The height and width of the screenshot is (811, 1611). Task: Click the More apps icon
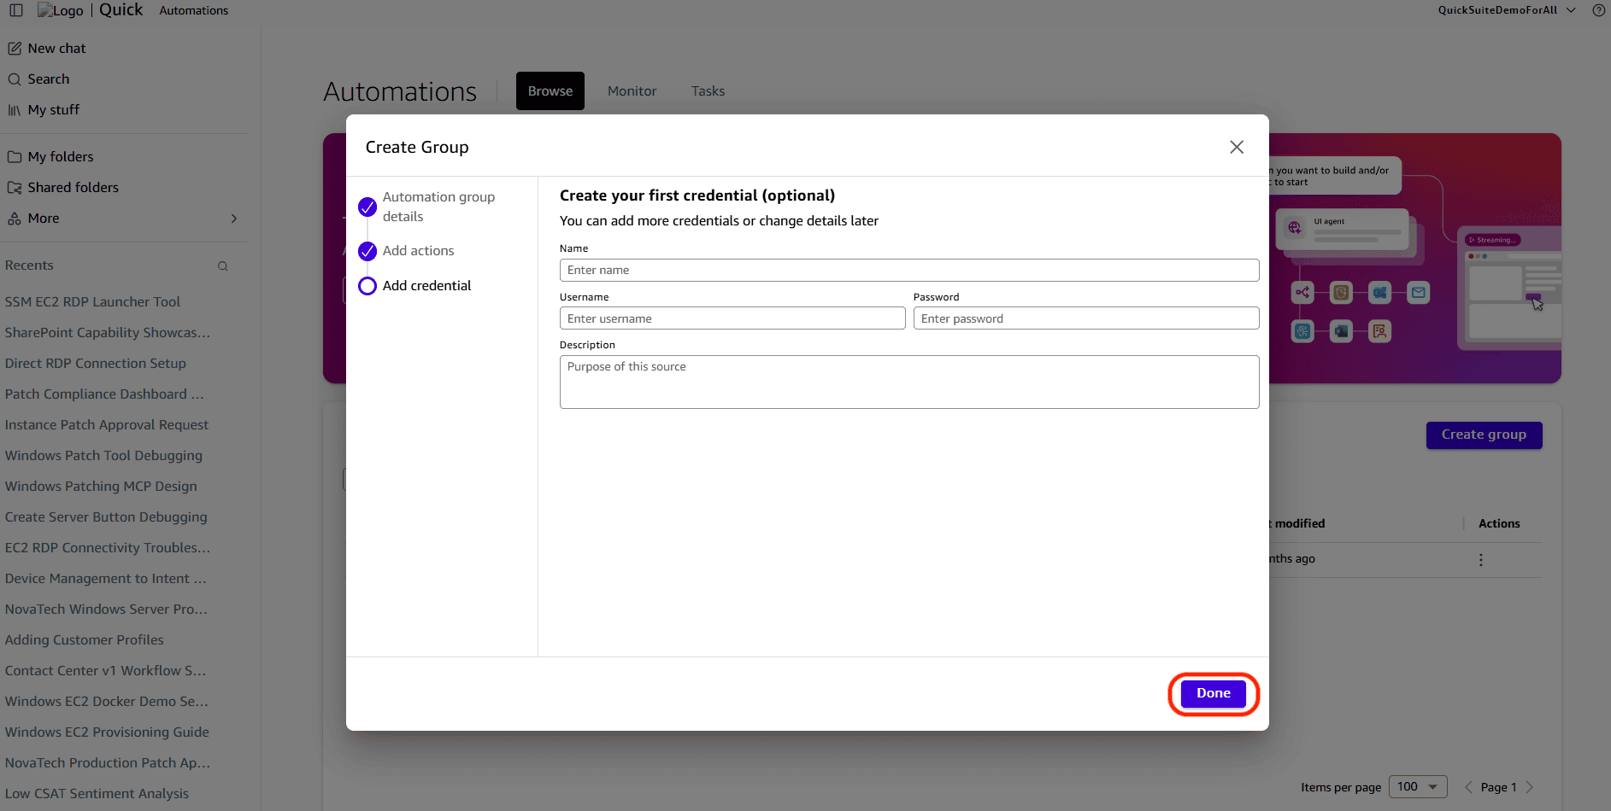click(15, 219)
